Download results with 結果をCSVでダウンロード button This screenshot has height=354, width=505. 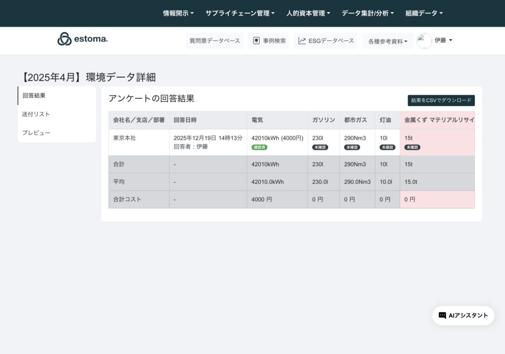point(441,101)
